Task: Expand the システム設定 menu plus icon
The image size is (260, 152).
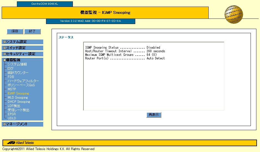Action: pos(4,42)
